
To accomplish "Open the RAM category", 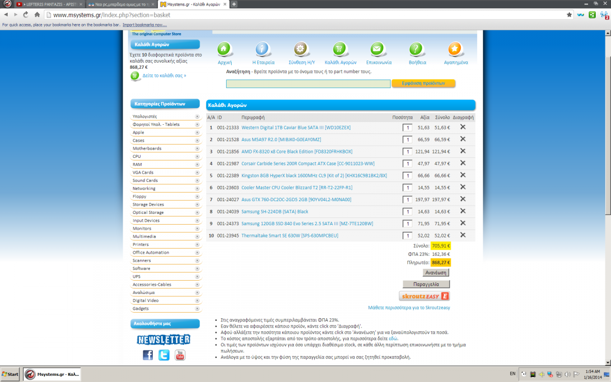I will pos(137,165).
